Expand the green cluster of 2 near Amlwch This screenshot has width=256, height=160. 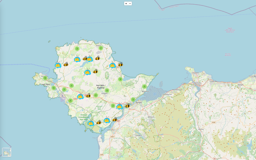(x=101, y=48)
